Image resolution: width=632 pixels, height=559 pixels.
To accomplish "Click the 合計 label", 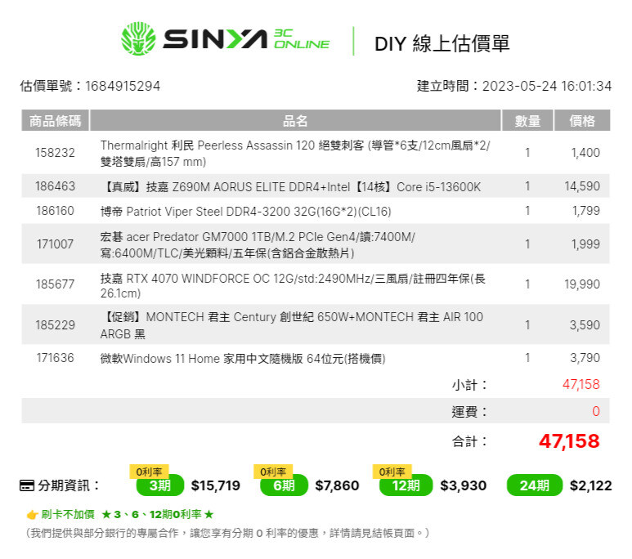I will coord(469,441).
